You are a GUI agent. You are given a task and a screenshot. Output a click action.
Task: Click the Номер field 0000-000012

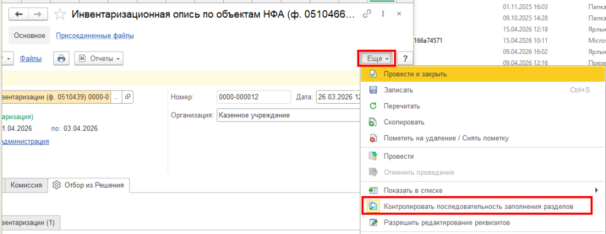pos(253,97)
